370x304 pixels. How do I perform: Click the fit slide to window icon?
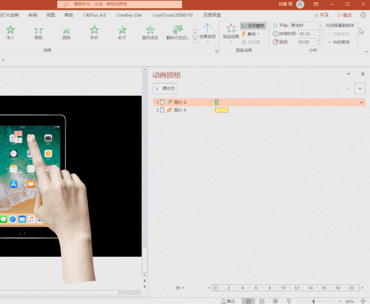coord(363,301)
